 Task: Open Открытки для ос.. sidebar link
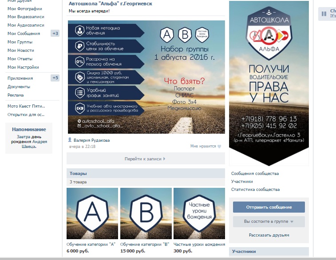[26, 115]
